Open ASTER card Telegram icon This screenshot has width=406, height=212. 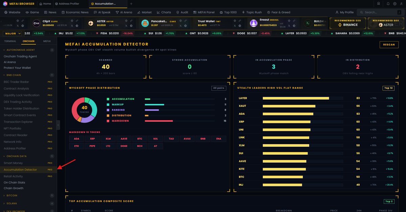click(131, 26)
